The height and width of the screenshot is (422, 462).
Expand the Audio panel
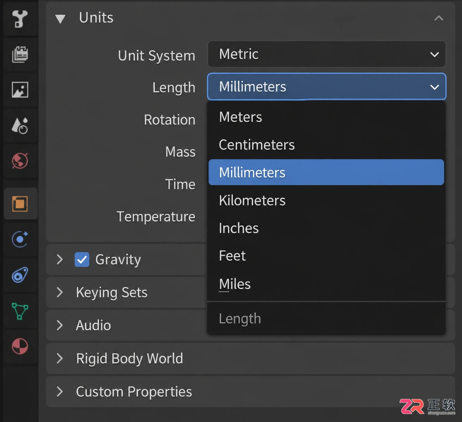tap(60, 325)
